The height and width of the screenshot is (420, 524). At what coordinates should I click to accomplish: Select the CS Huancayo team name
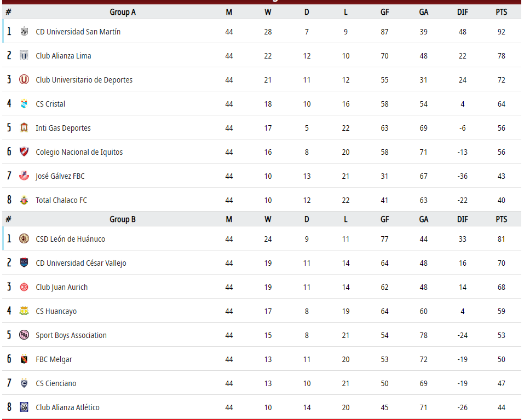coord(56,311)
